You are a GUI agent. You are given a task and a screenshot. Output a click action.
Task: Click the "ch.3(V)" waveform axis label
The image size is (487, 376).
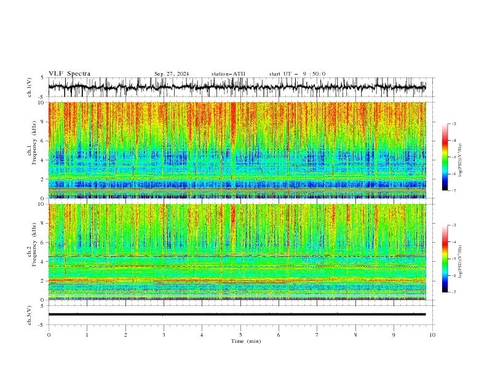(x=30, y=315)
